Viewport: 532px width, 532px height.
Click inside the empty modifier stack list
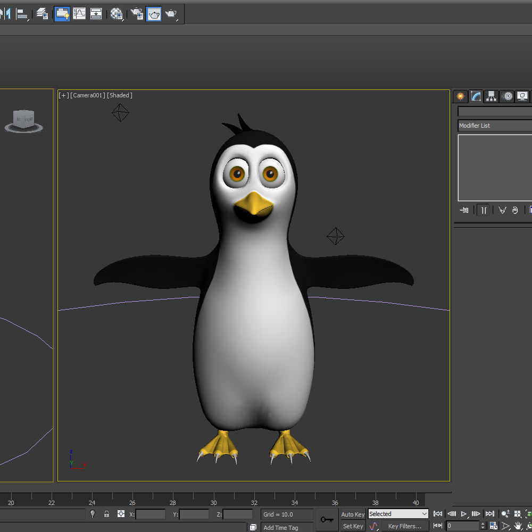tap(495, 168)
